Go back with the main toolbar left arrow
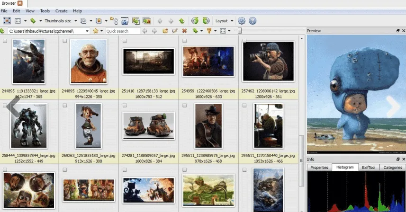This screenshot has width=406, height=212. coord(160,21)
